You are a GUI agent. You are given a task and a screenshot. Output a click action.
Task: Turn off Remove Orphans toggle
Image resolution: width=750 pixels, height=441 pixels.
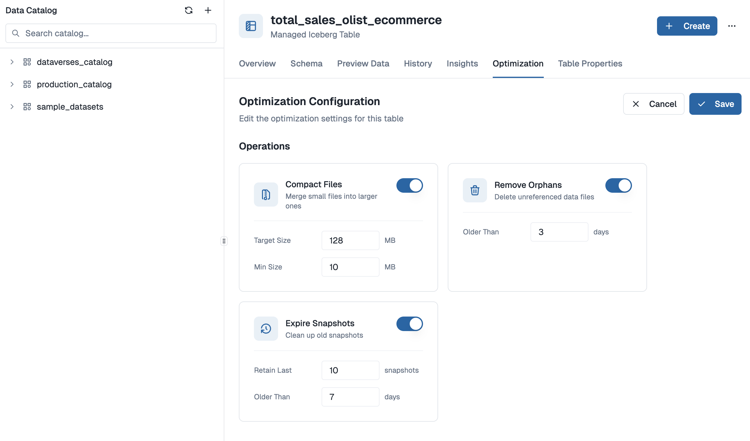619,185
